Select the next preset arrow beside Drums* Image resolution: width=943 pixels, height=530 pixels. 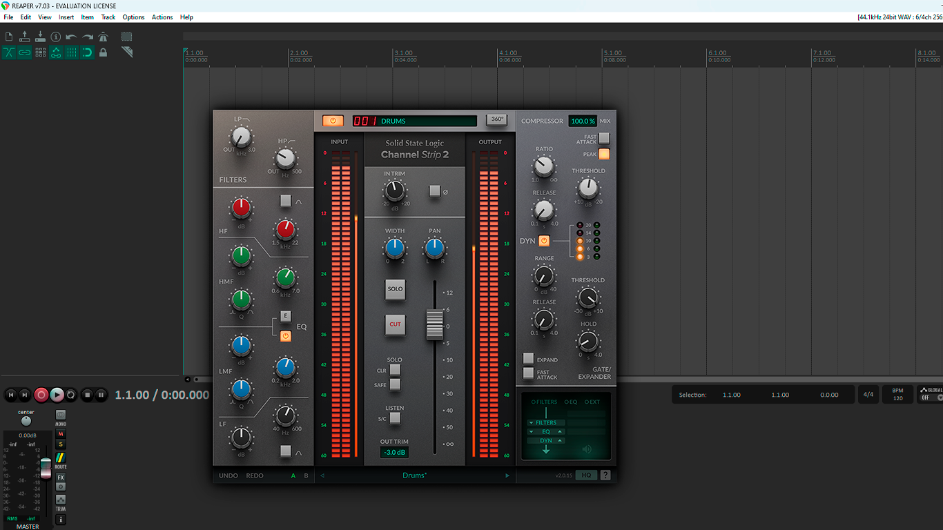507,475
